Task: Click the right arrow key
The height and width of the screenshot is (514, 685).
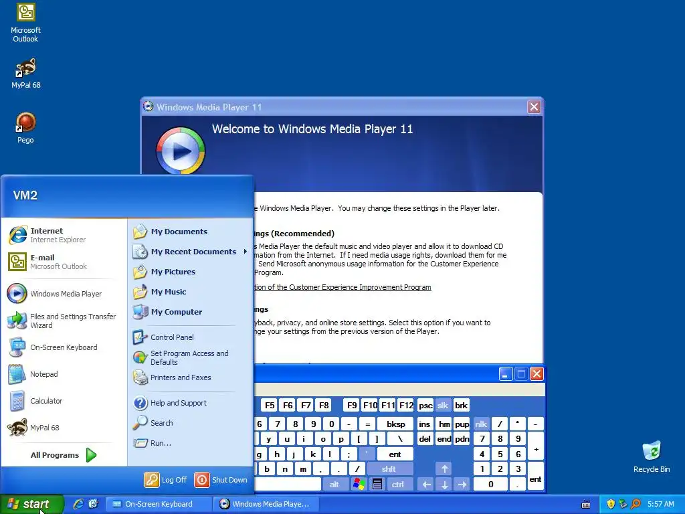Action: pos(462,485)
